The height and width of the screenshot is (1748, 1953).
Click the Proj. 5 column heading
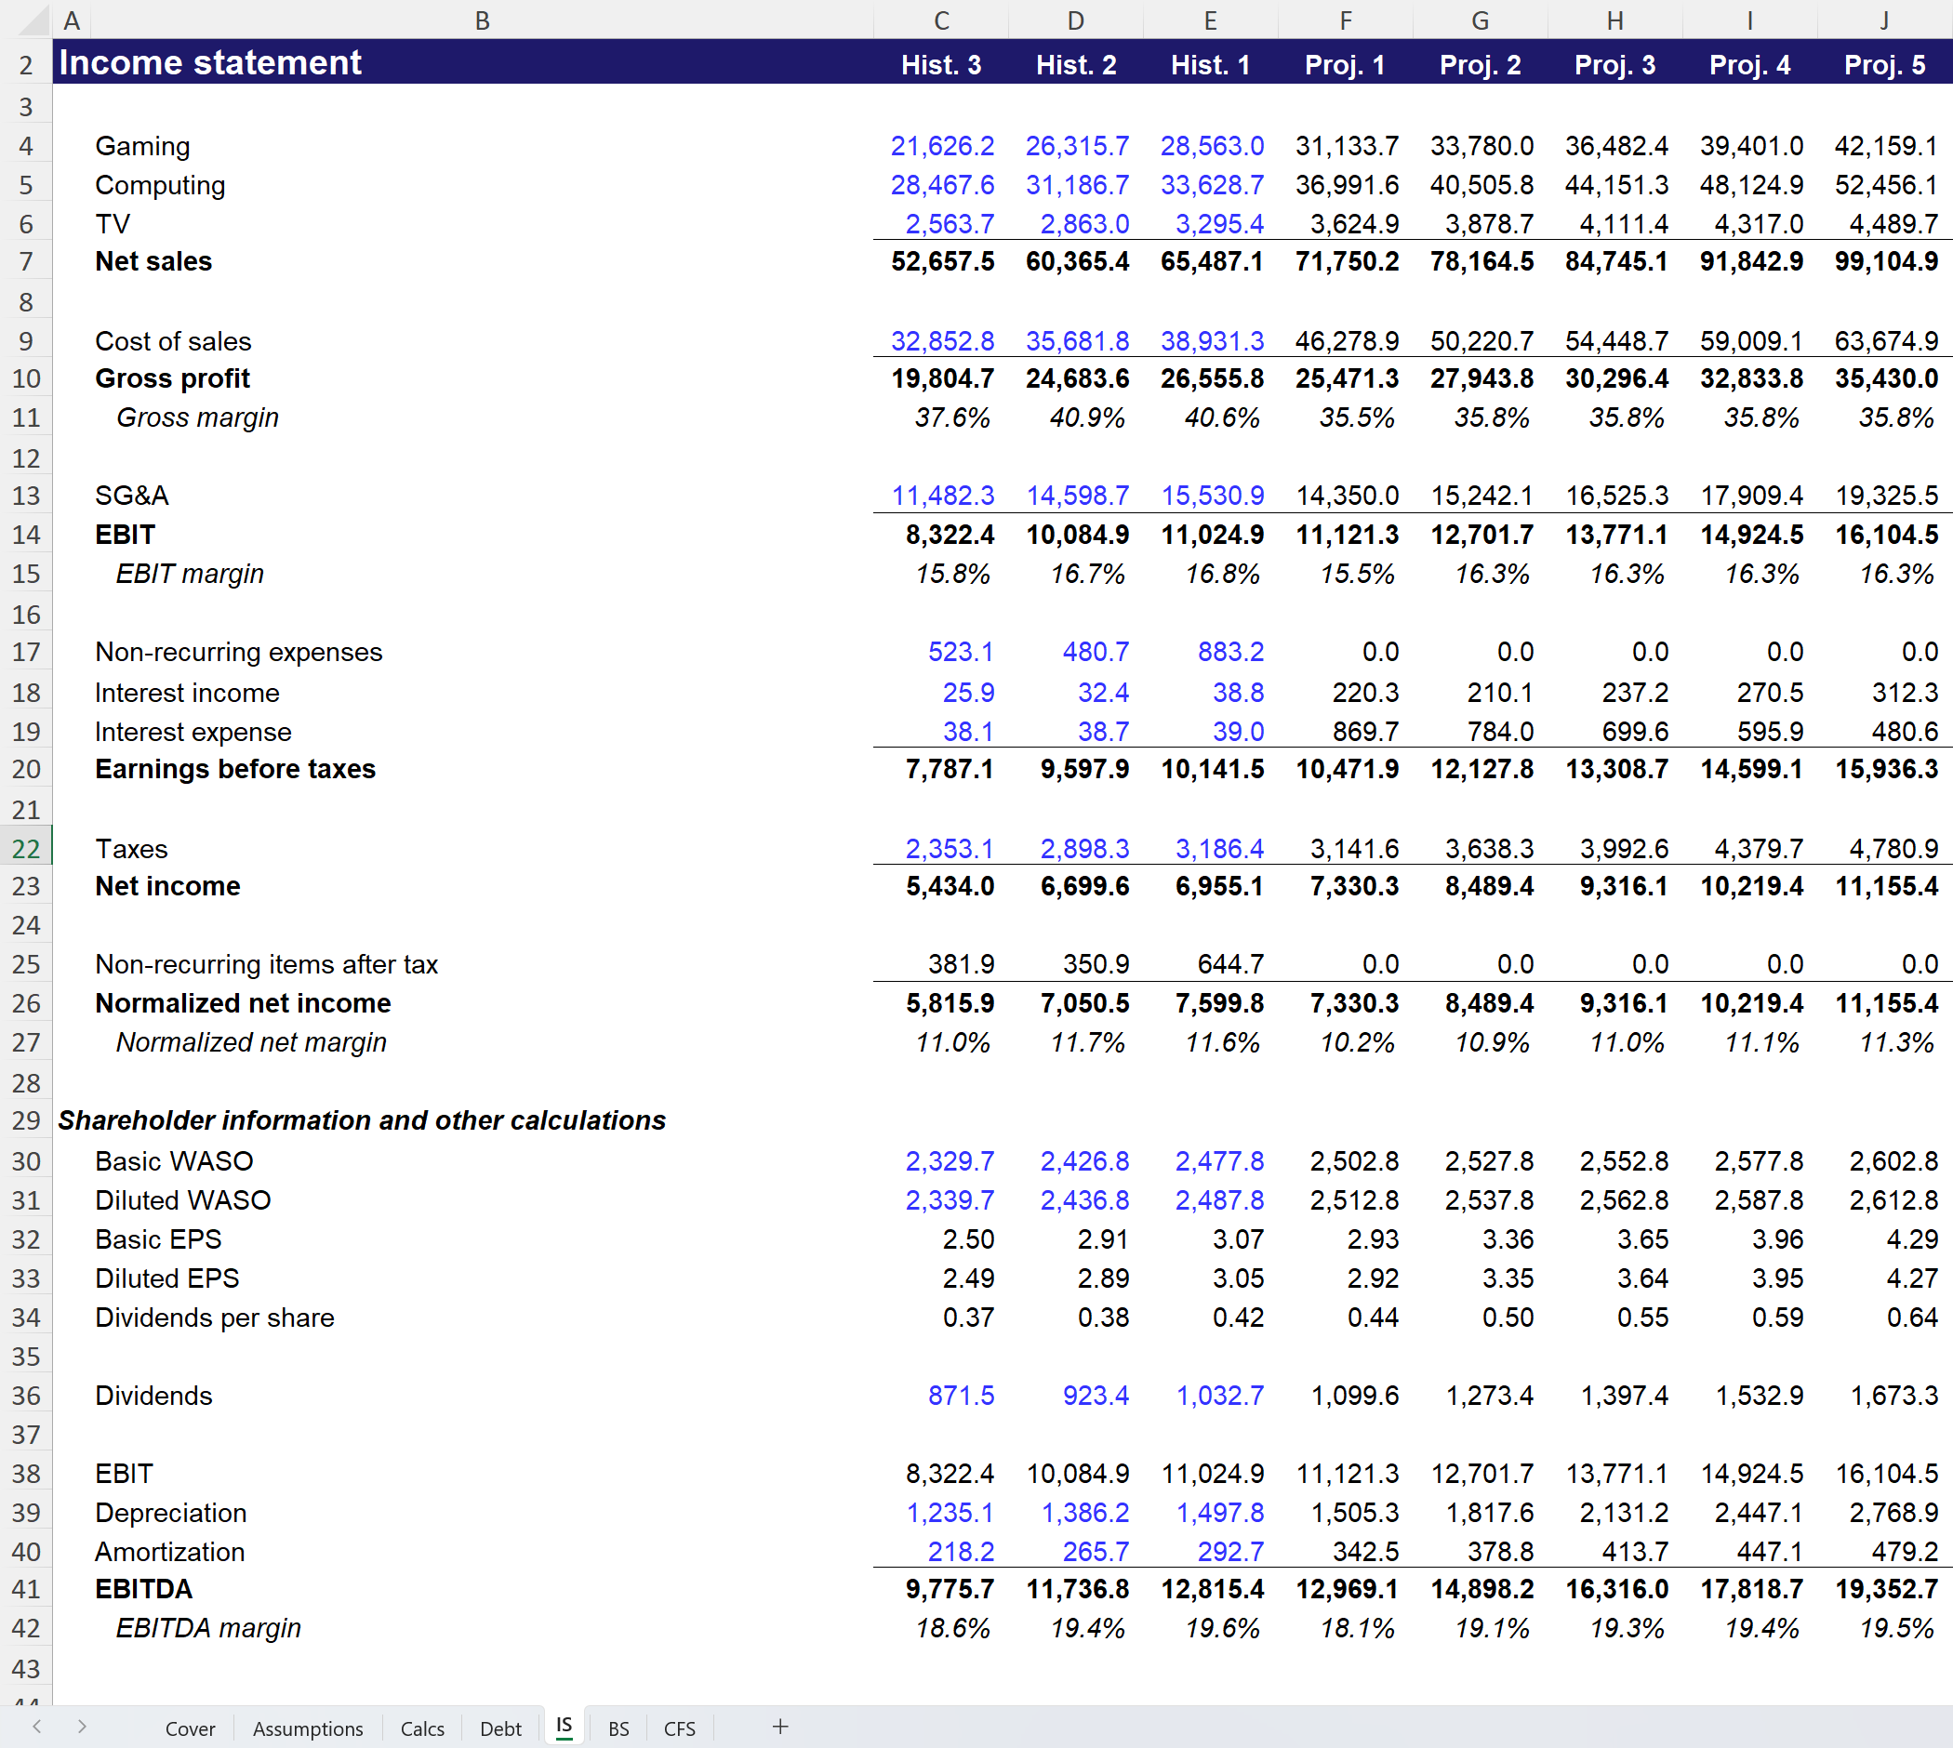coord(1885,65)
